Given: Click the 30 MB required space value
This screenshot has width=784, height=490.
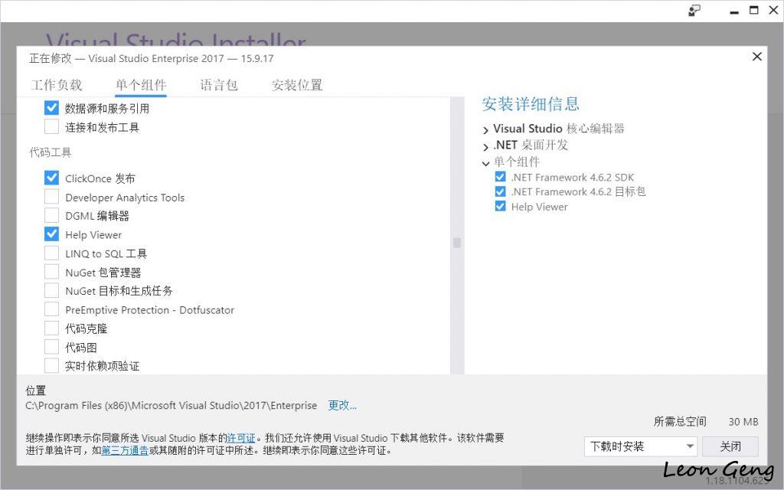Looking at the screenshot, I should point(743,422).
